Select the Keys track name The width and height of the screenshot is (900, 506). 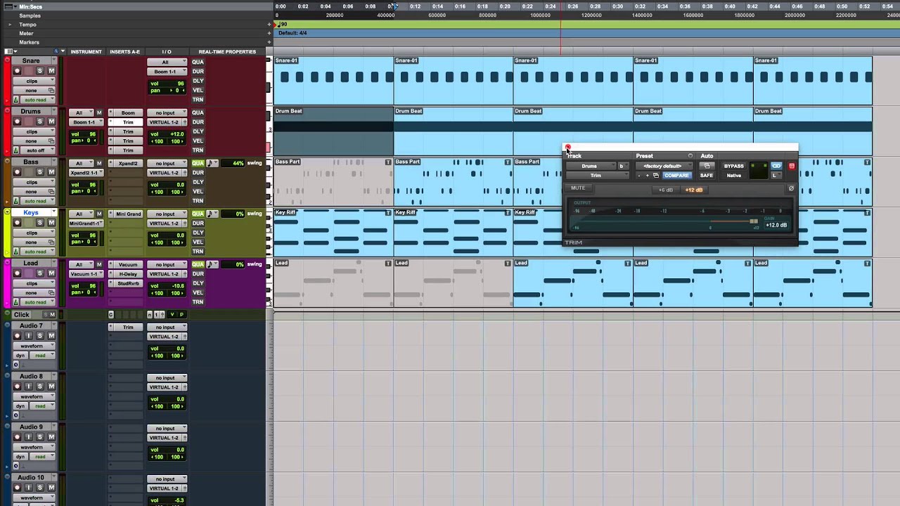pos(31,213)
